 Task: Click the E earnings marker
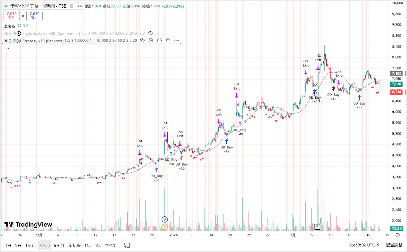click(x=318, y=227)
